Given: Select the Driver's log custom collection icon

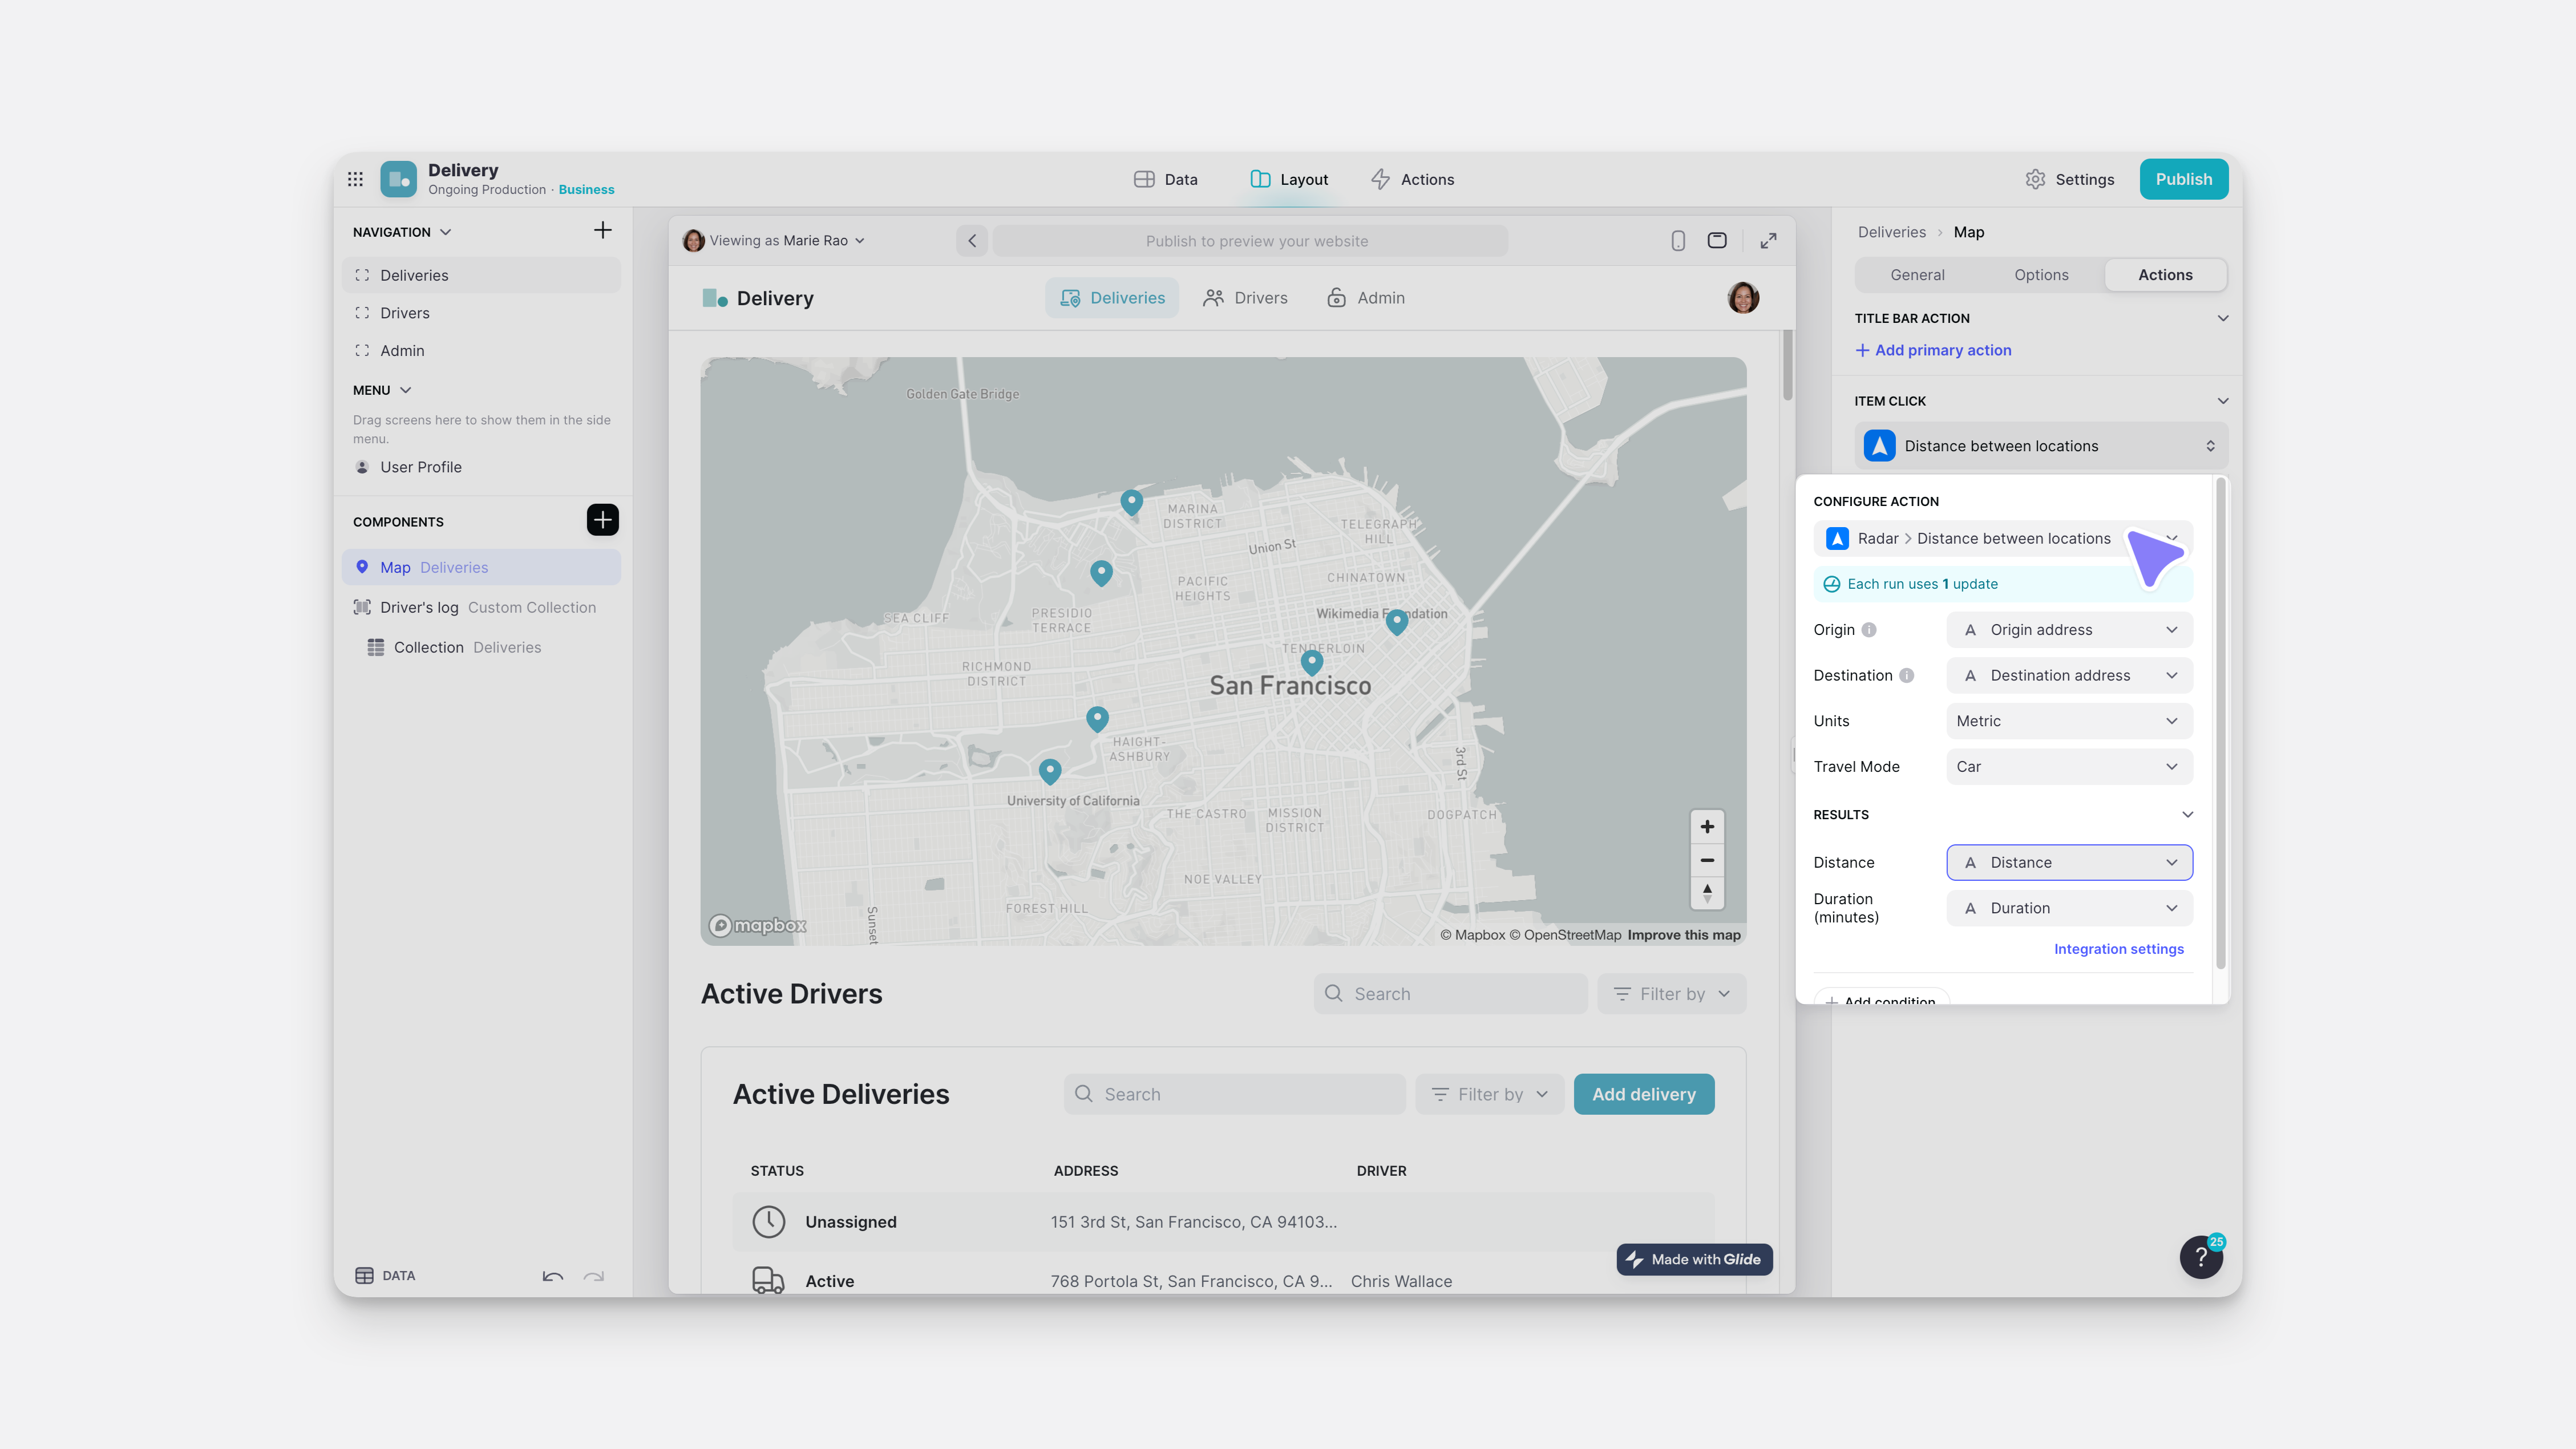Looking at the screenshot, I should coord(363,607).
